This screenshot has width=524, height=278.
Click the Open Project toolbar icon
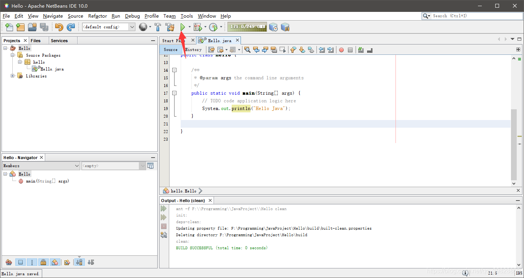click(x=32, y=27)
